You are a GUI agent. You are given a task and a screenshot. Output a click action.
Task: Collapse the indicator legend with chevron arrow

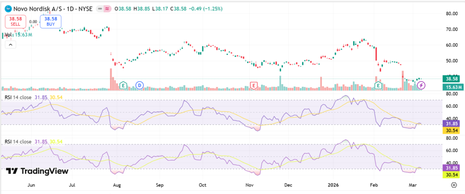pos(11,44)
